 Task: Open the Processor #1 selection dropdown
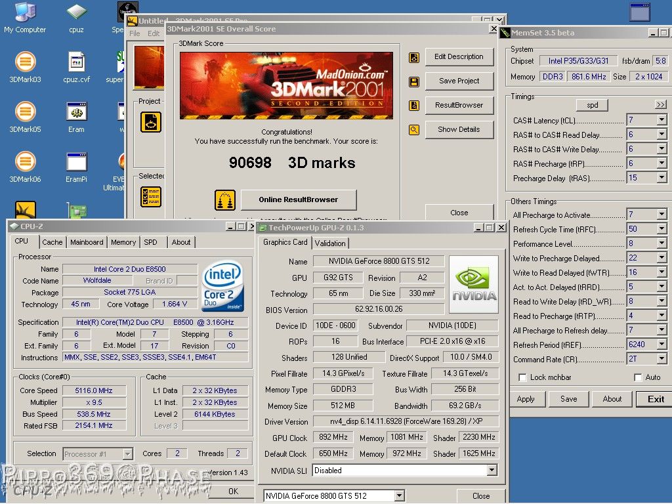tap(127, 454)
